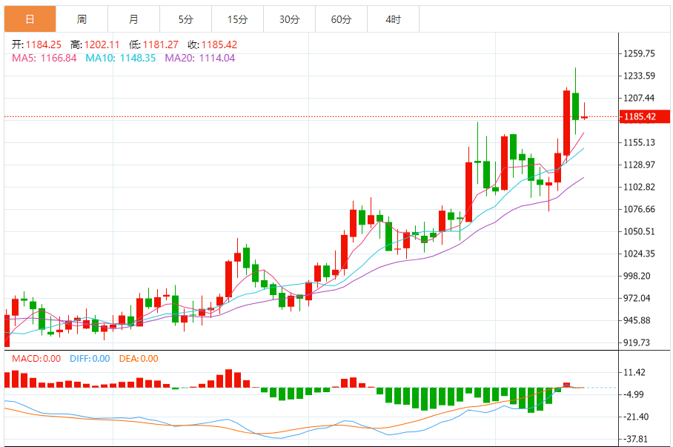
Task: Click the 1155.13 price axis label
Action: pos(639,142)
